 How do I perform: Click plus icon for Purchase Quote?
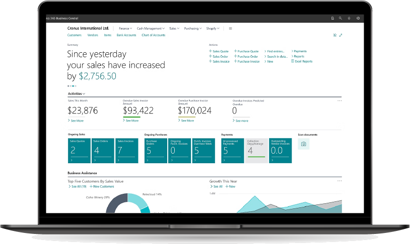235,51
